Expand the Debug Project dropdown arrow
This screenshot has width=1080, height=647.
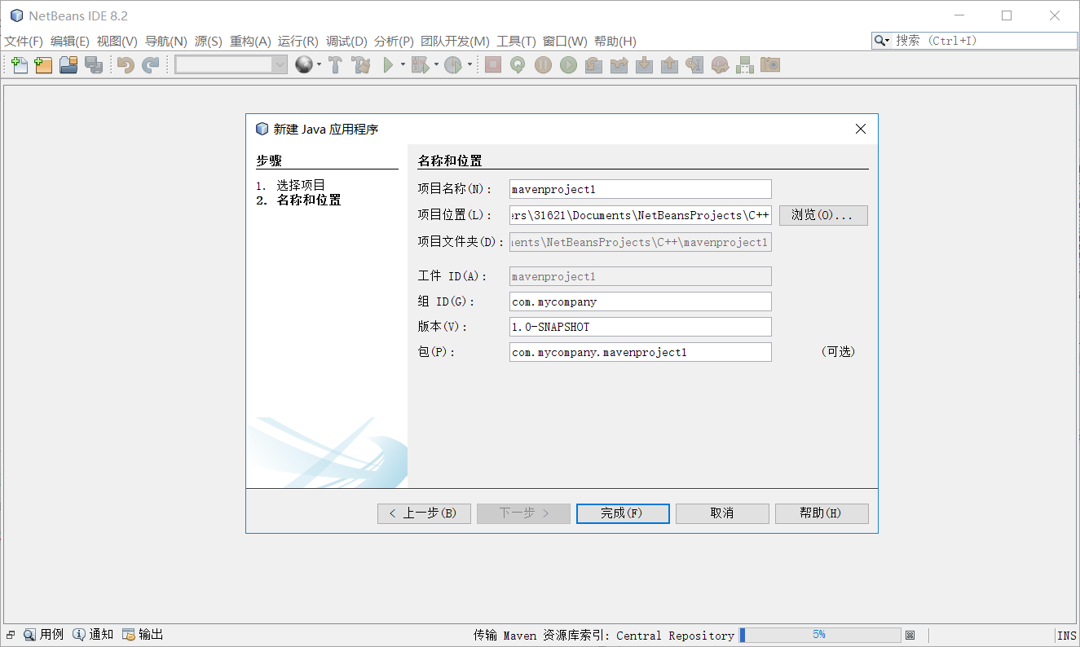tap(436, 65)
